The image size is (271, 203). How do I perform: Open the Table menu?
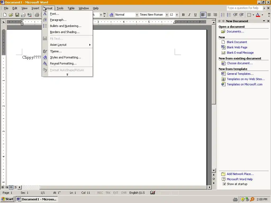(71, 8)
